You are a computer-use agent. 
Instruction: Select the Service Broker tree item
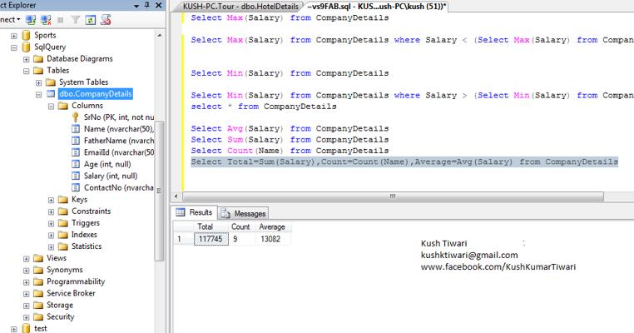coord(71,293)
